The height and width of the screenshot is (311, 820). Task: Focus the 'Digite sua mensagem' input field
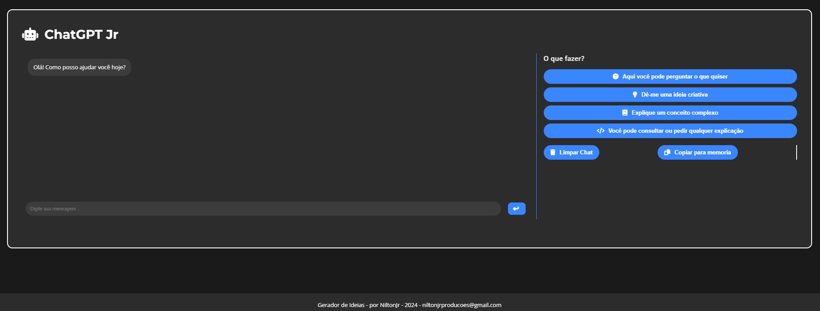[x=263, y=209]
